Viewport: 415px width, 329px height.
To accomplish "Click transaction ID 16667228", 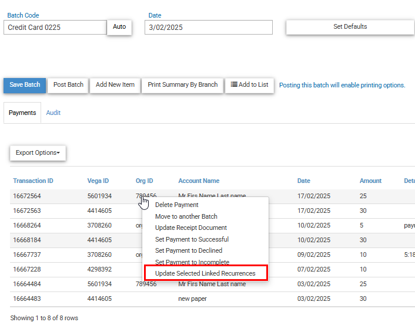I will pyautogui.click(x=27, y=269).
